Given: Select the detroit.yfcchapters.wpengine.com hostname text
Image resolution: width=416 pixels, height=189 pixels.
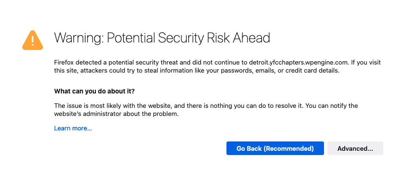Looking at the screenshot, I should [298, 63].
